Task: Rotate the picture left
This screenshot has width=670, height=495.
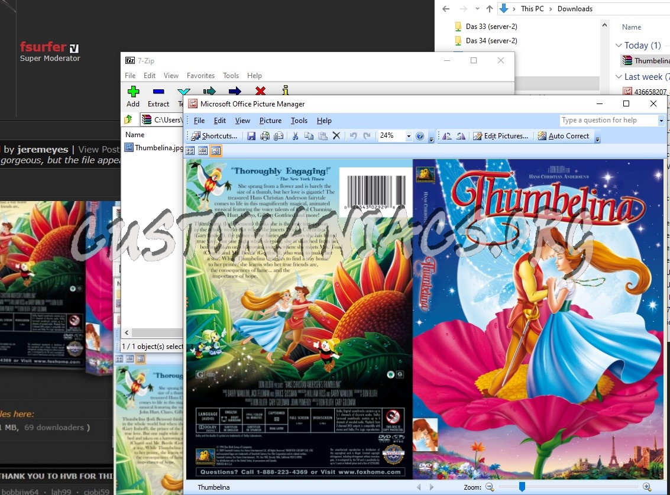Action: pos(447,136)
